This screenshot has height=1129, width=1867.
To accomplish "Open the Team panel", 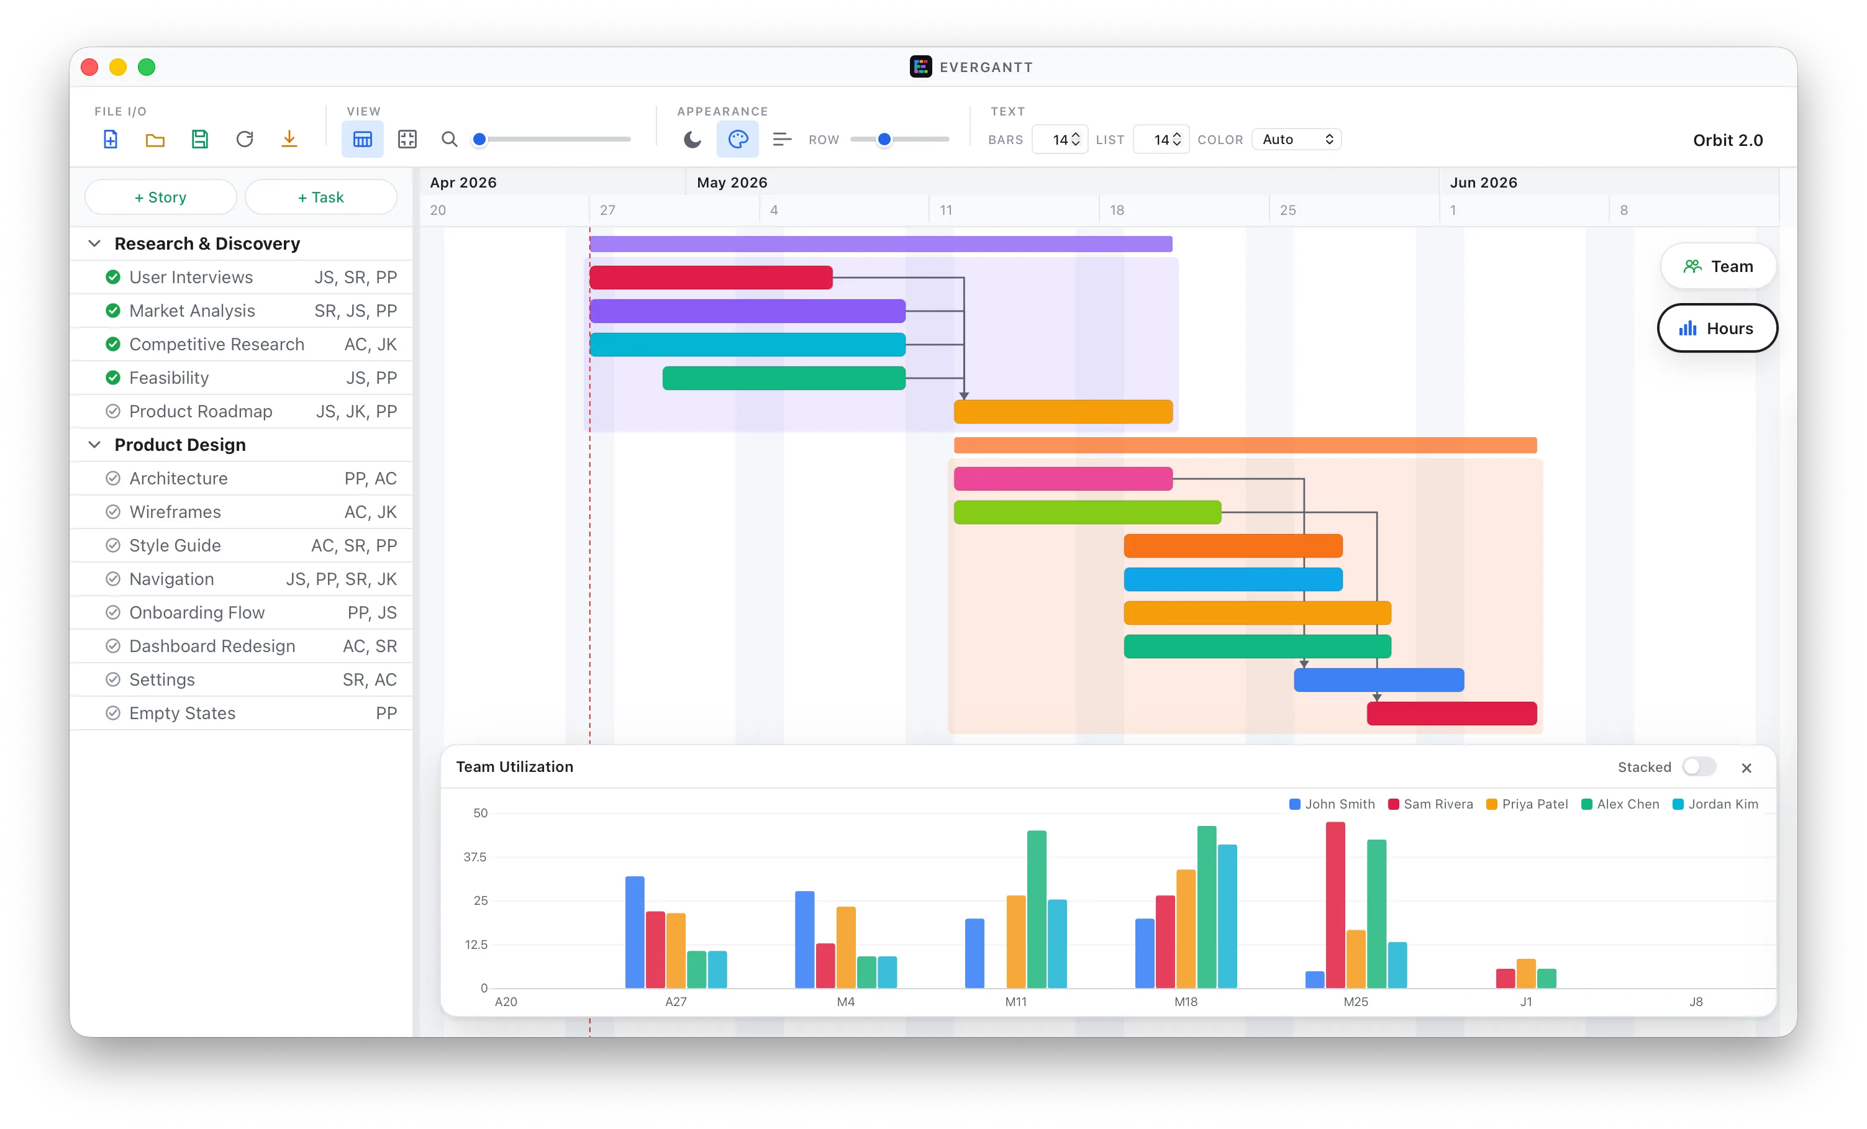I will tap(1718, 266).
